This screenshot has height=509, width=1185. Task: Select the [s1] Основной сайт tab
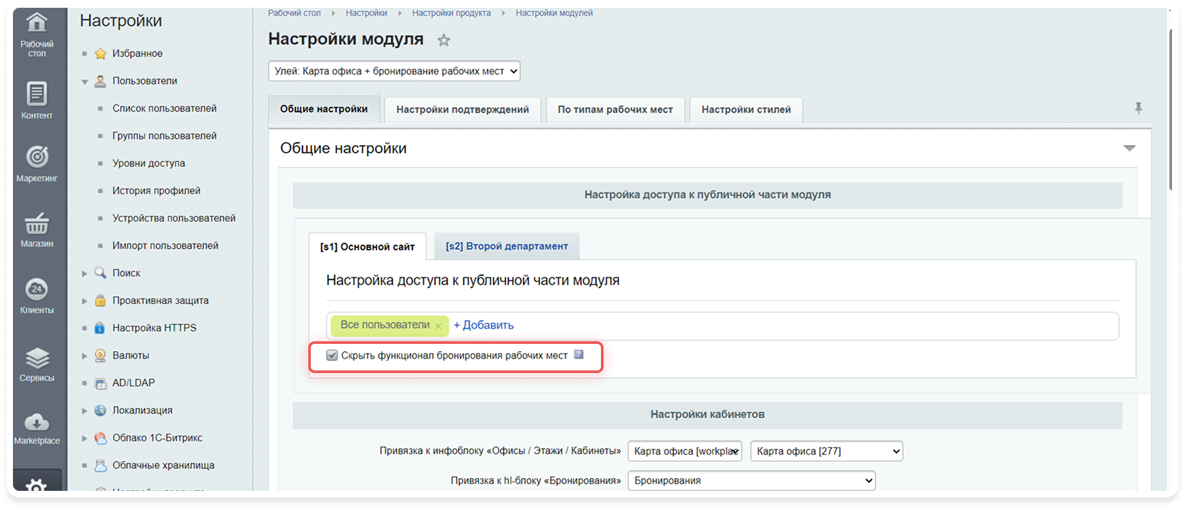pyautogui.click(x=367, y=247)
